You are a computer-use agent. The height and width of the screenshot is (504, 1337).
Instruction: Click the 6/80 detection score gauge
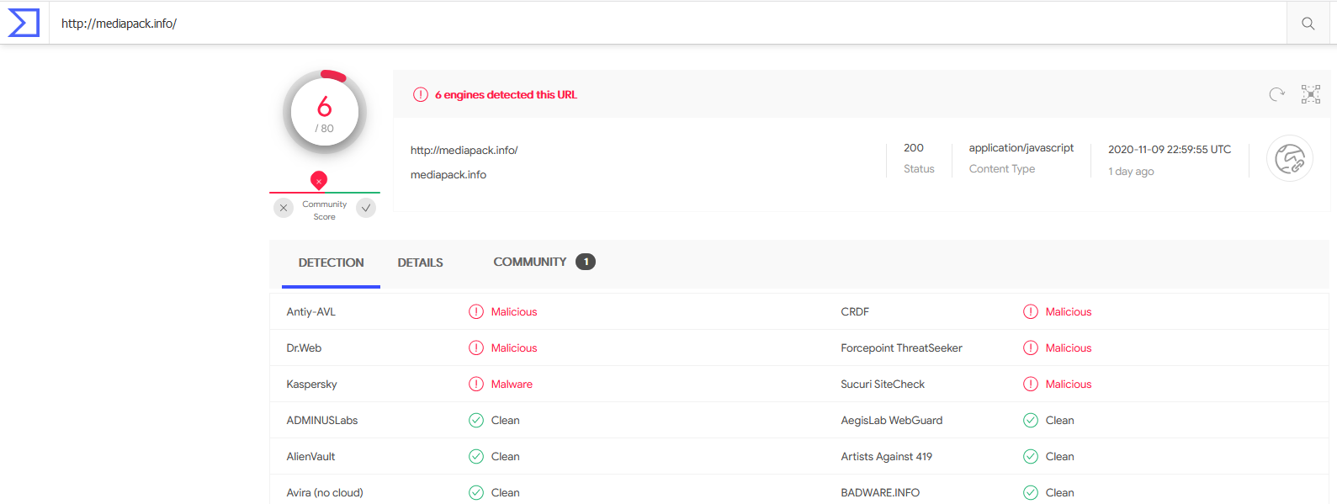325,113
